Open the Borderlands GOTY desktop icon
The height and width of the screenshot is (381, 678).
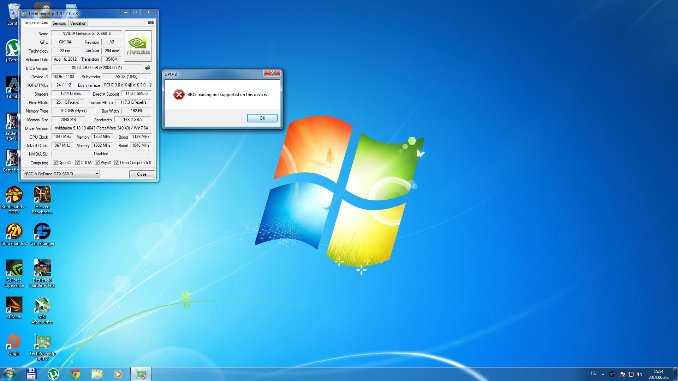14,201
